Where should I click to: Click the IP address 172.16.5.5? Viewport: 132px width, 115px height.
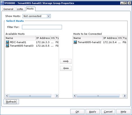pyautogui.click(x=43, y=46)
